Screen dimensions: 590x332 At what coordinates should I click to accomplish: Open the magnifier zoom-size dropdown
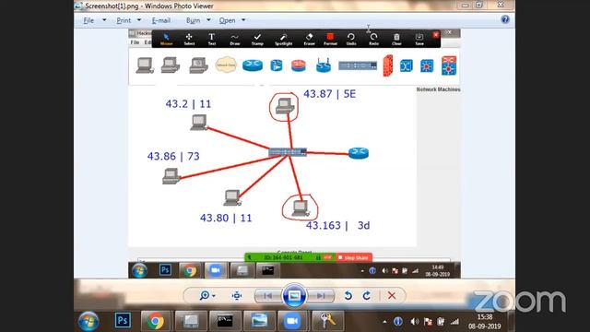point(207,295)
